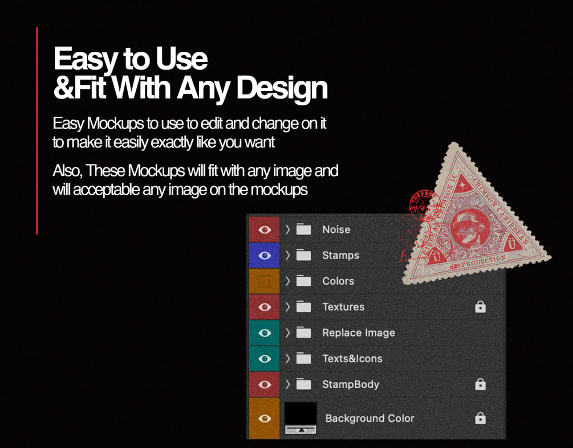Click the Replace Image folder icon
Image resolution: width=573 pixels, height=448 pixels.
click(x=304, y=332)
